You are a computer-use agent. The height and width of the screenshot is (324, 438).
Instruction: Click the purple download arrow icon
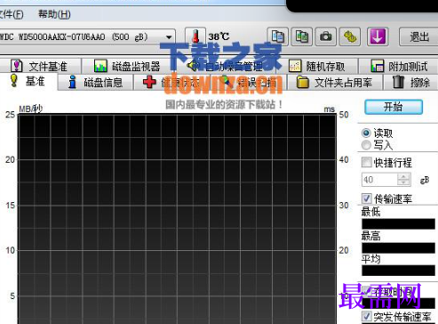(x=378, y=36)
